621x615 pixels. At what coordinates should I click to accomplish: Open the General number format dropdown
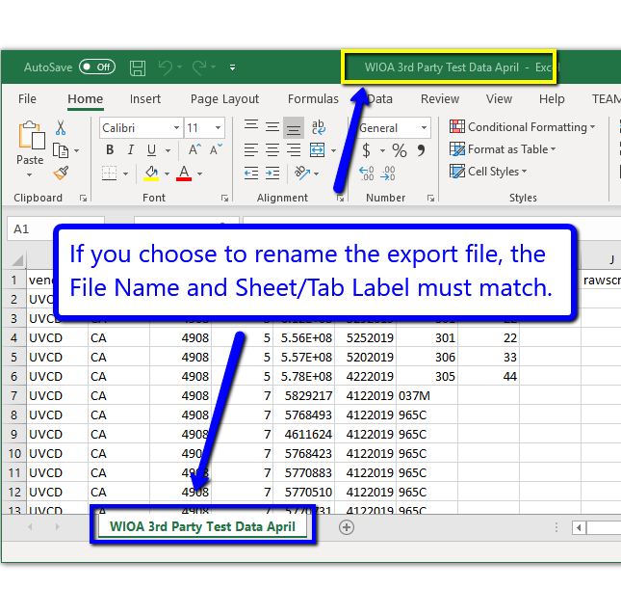pos(424,128)
